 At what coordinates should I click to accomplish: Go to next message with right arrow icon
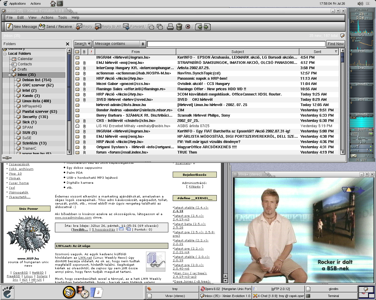coord(207,27)
